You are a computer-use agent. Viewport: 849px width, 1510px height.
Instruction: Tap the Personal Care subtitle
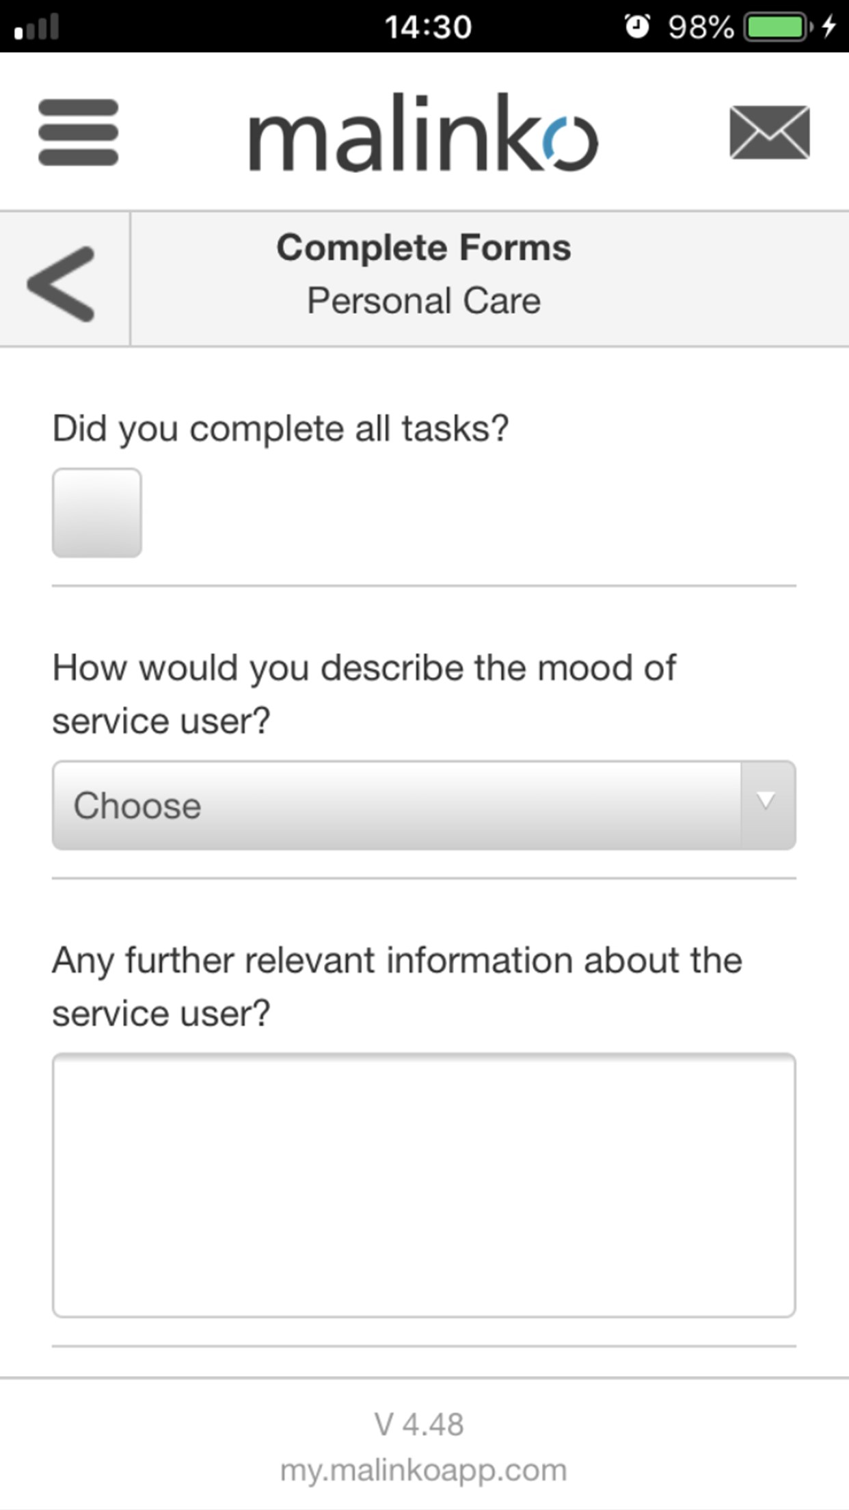tap(423, 301)
